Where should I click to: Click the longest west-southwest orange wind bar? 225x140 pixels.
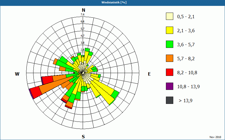point(56,85)
